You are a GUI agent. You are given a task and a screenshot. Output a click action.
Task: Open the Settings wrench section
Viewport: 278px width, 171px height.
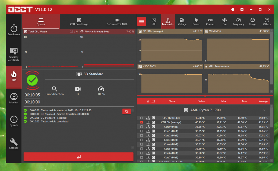coord(14,144)
